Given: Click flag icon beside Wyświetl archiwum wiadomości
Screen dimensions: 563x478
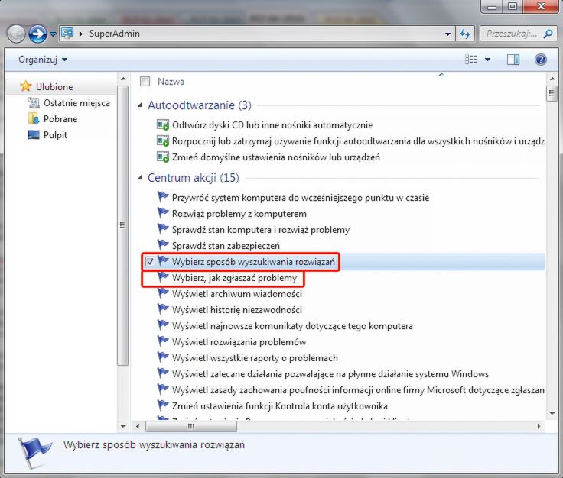Looking at the screenshot, I should coord(163,293).
